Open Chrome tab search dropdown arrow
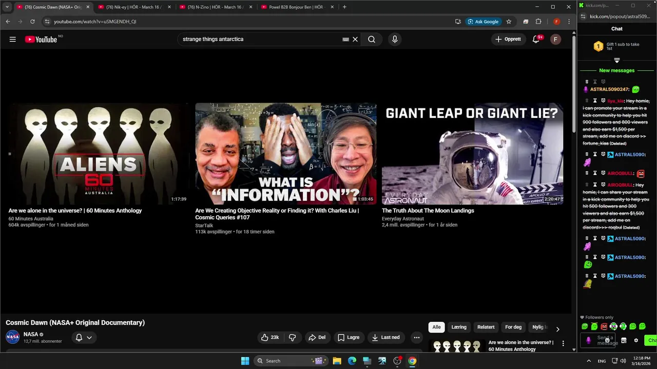The width and height of the screenshot is (657, 369). (7, 7)
